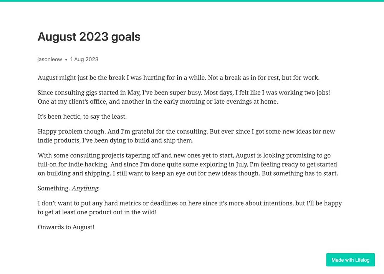Open the jasonleow author link
Image resolution: width=384 pixels, height=274 pixels.
click(50, 59)
